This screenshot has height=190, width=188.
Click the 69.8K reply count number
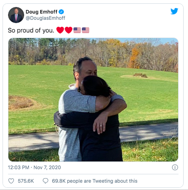[58, 181]
